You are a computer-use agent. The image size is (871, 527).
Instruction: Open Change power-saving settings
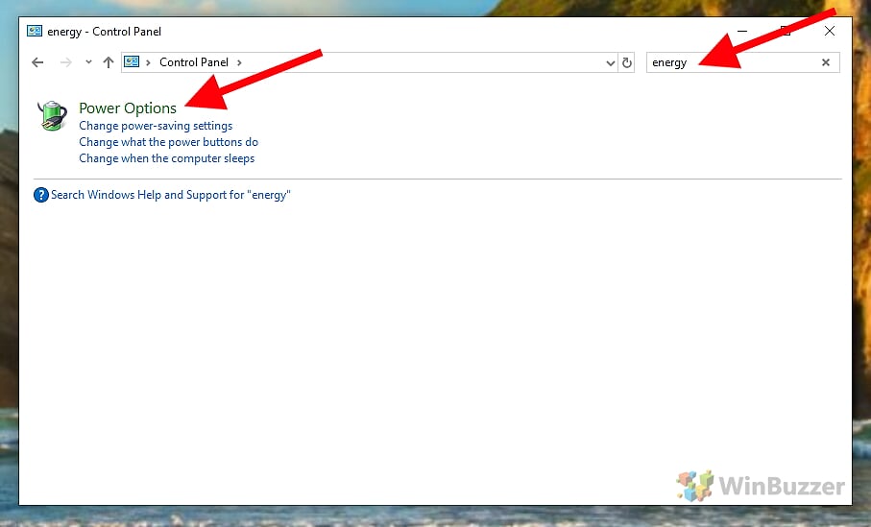point(156,126)
